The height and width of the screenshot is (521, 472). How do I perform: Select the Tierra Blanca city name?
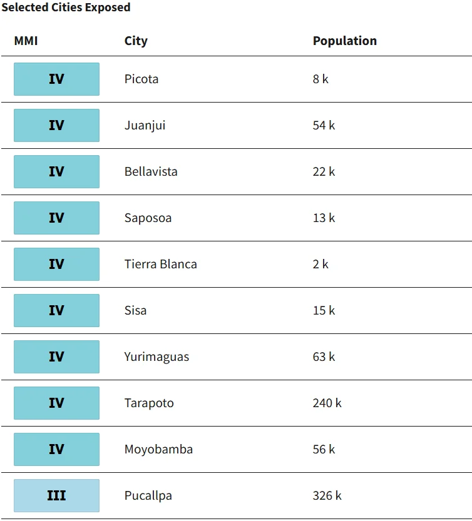pos(161,264)
